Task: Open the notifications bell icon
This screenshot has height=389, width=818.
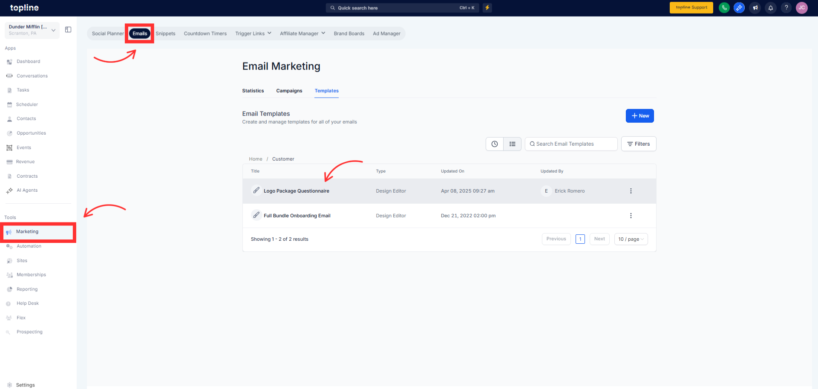Action: pyautogui.click(x=770, y=8)
